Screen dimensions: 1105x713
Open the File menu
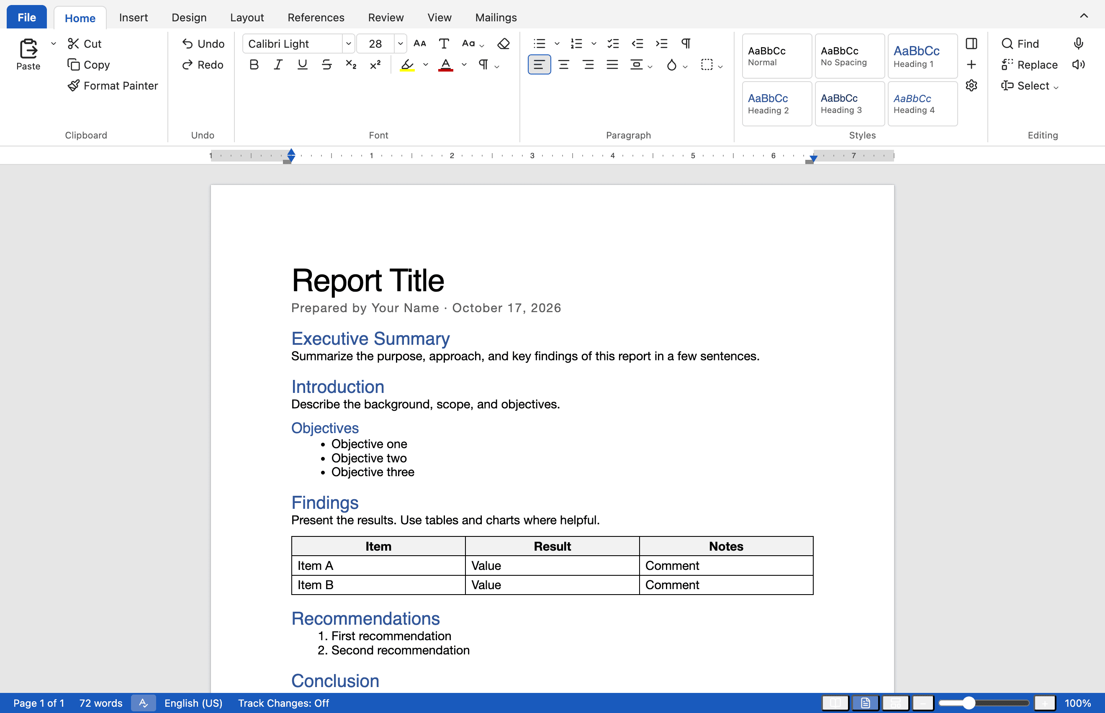[26, 17]
